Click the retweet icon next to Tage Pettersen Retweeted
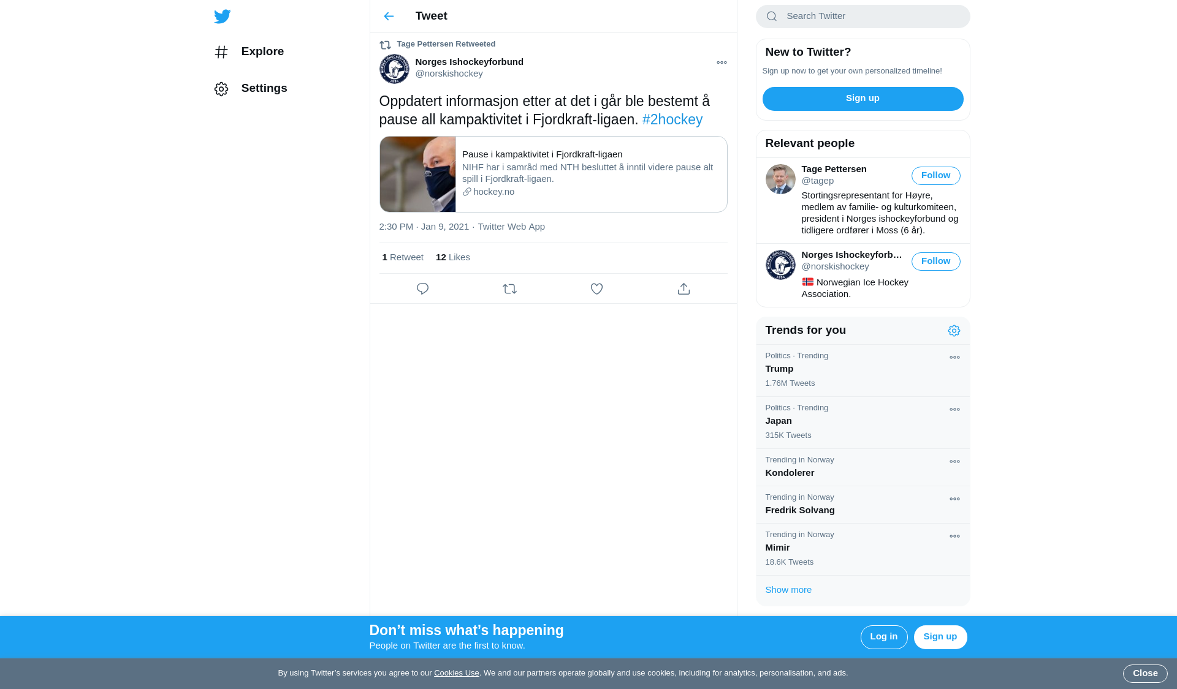The width and height of the screenshot is (1177, 689). click(x=385, y=45)
